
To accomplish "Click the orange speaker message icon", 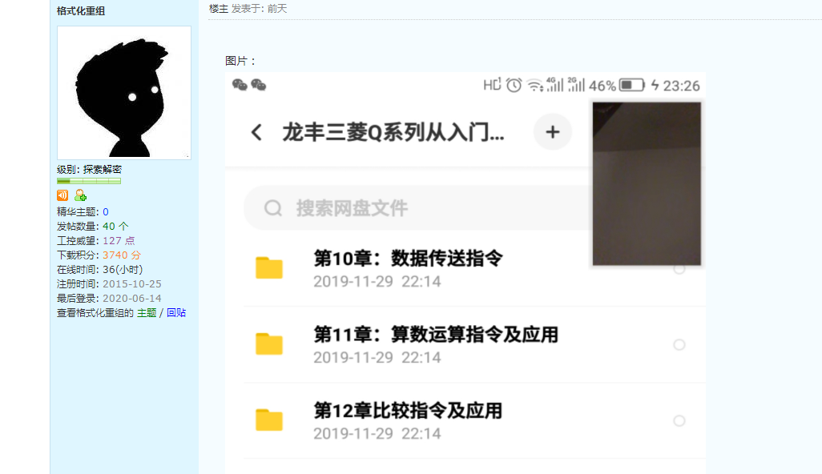I will 62,195.
